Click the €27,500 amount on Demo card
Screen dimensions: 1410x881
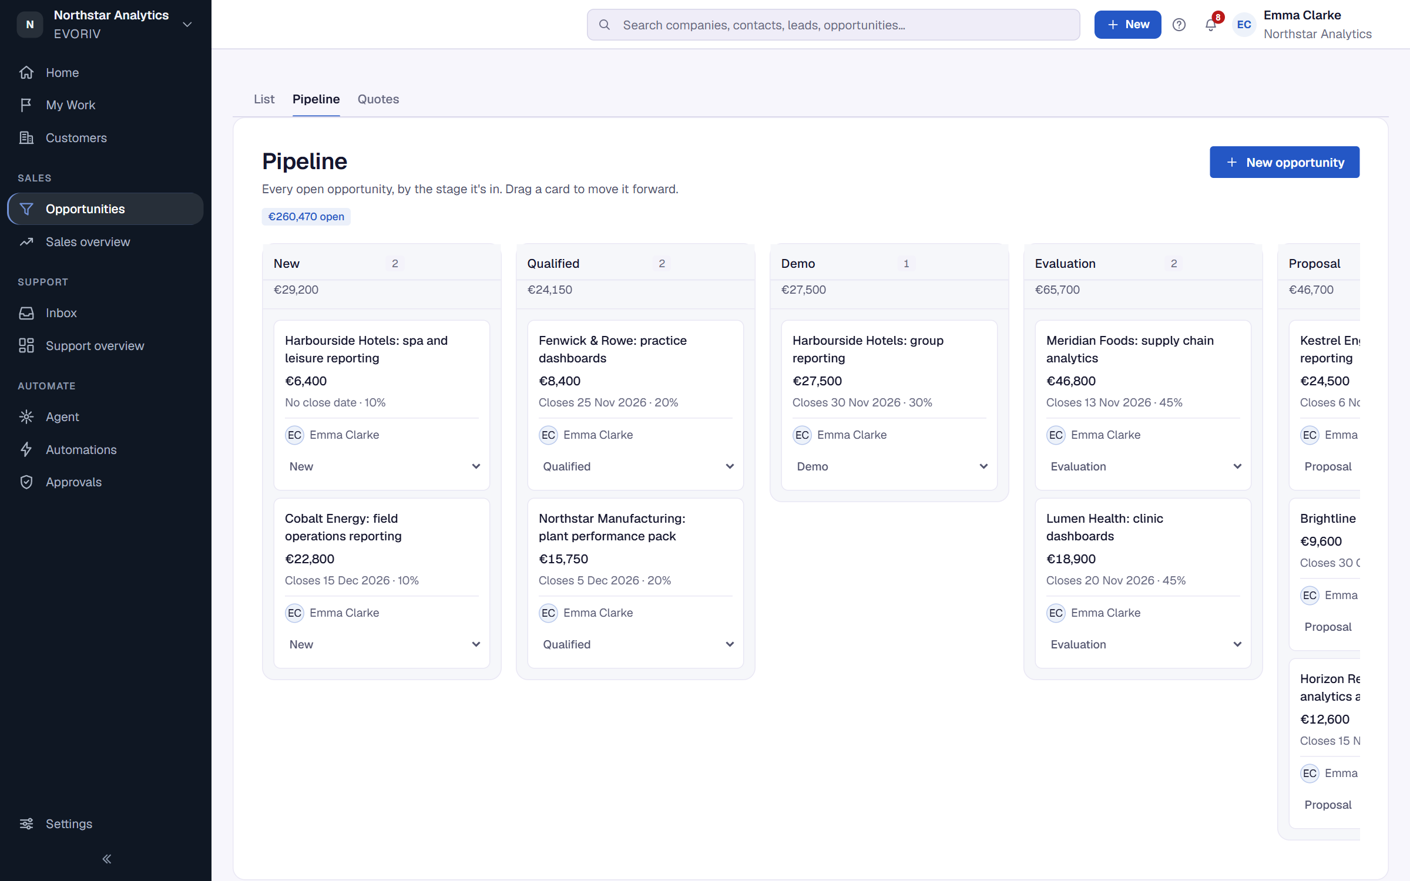[817, 381]
